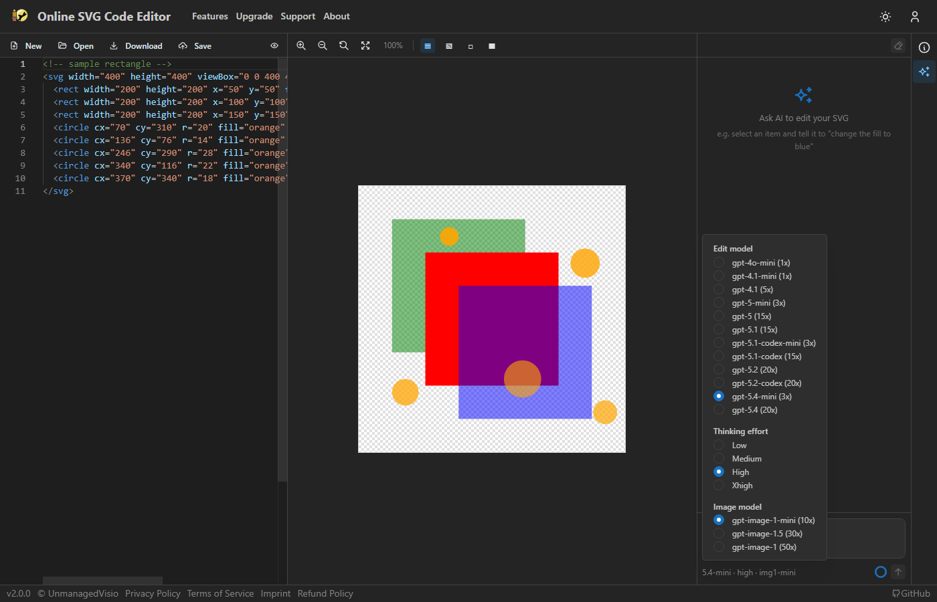Choose gpt-image-1.5 (30x) image model
937x602 pixels.
coord(719,534)
